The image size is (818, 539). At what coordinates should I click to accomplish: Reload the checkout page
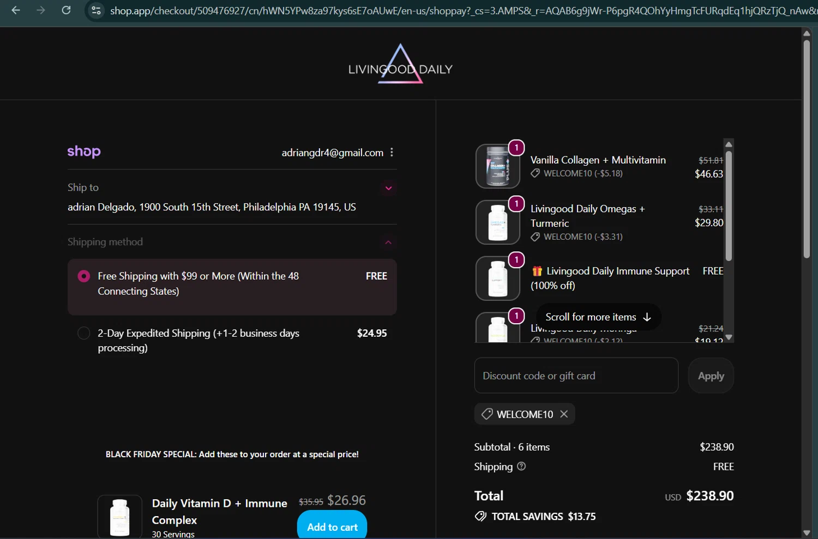[x=66, y=10]
